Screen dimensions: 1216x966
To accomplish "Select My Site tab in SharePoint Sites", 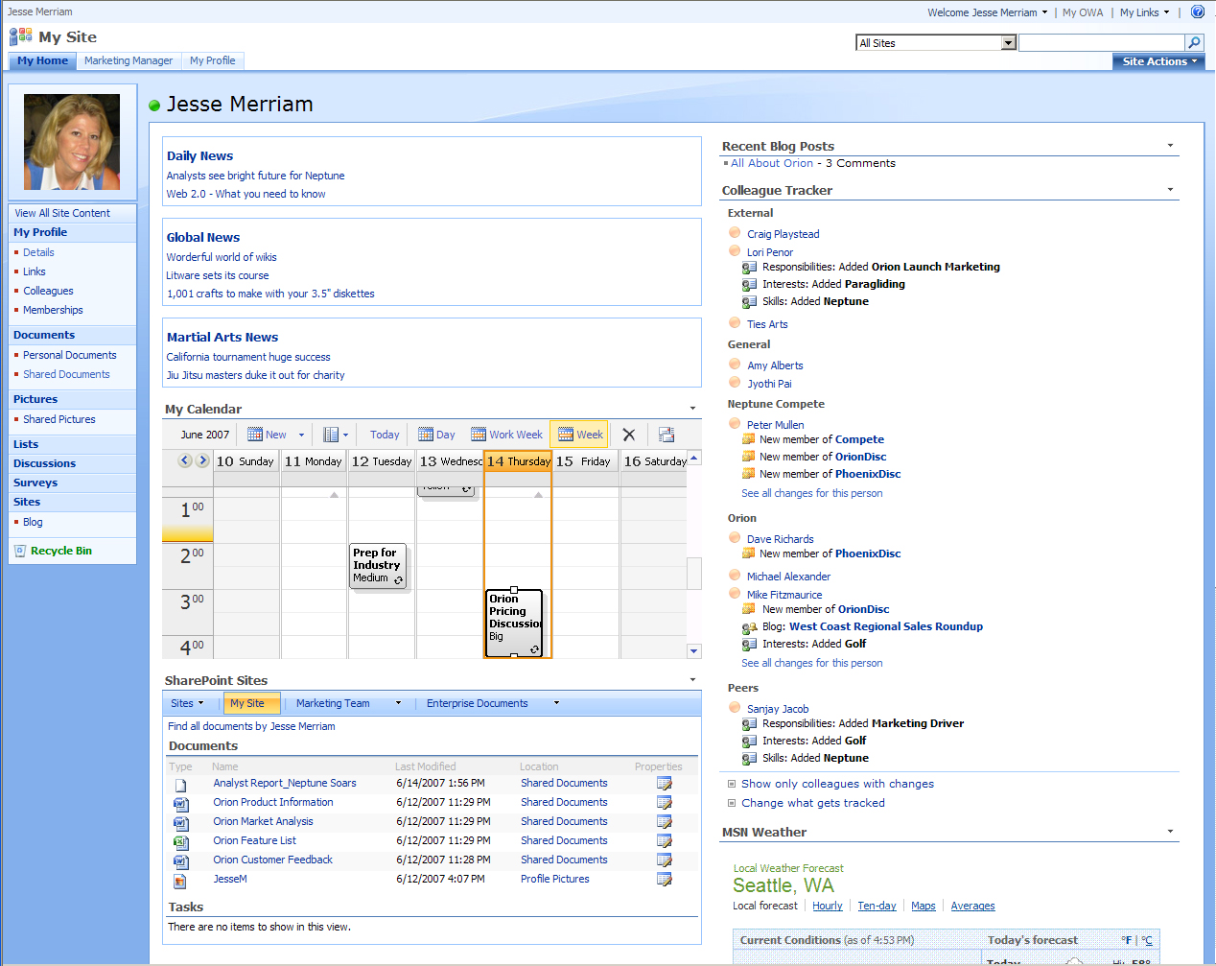I will click(x=251, y=703).
